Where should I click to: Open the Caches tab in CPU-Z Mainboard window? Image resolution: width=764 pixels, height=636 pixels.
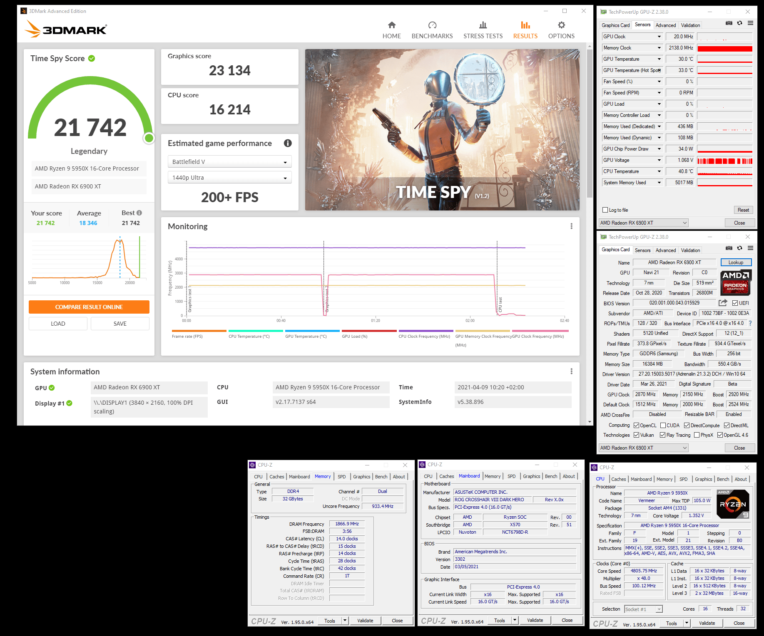point(446,476)
